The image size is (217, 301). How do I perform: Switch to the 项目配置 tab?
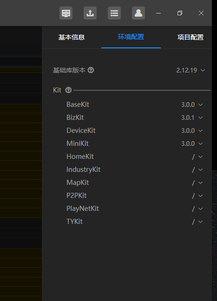click(191, 37)
